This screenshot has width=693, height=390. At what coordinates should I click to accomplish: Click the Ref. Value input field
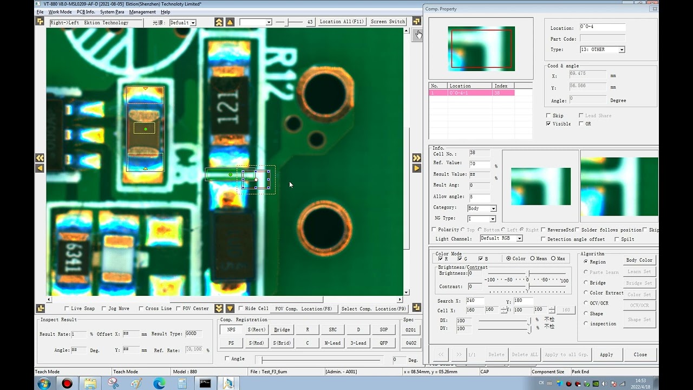[479, 164]
